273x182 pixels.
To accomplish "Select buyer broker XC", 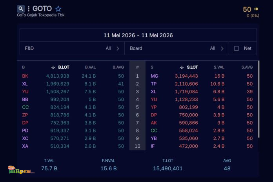I will (25, 139).
